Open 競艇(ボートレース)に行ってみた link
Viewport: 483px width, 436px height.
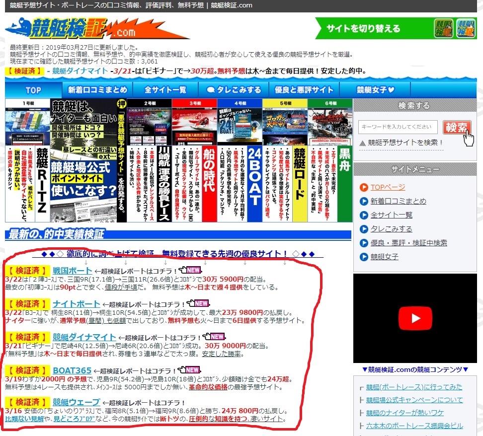tap(414, 387)
